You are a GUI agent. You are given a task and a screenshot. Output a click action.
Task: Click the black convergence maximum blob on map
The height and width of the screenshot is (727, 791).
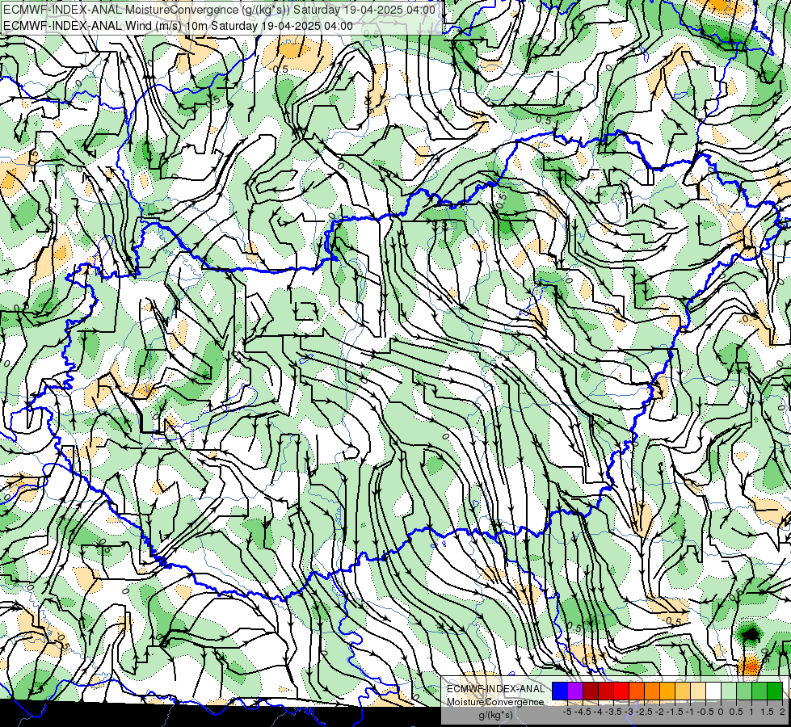click(751, 634)
